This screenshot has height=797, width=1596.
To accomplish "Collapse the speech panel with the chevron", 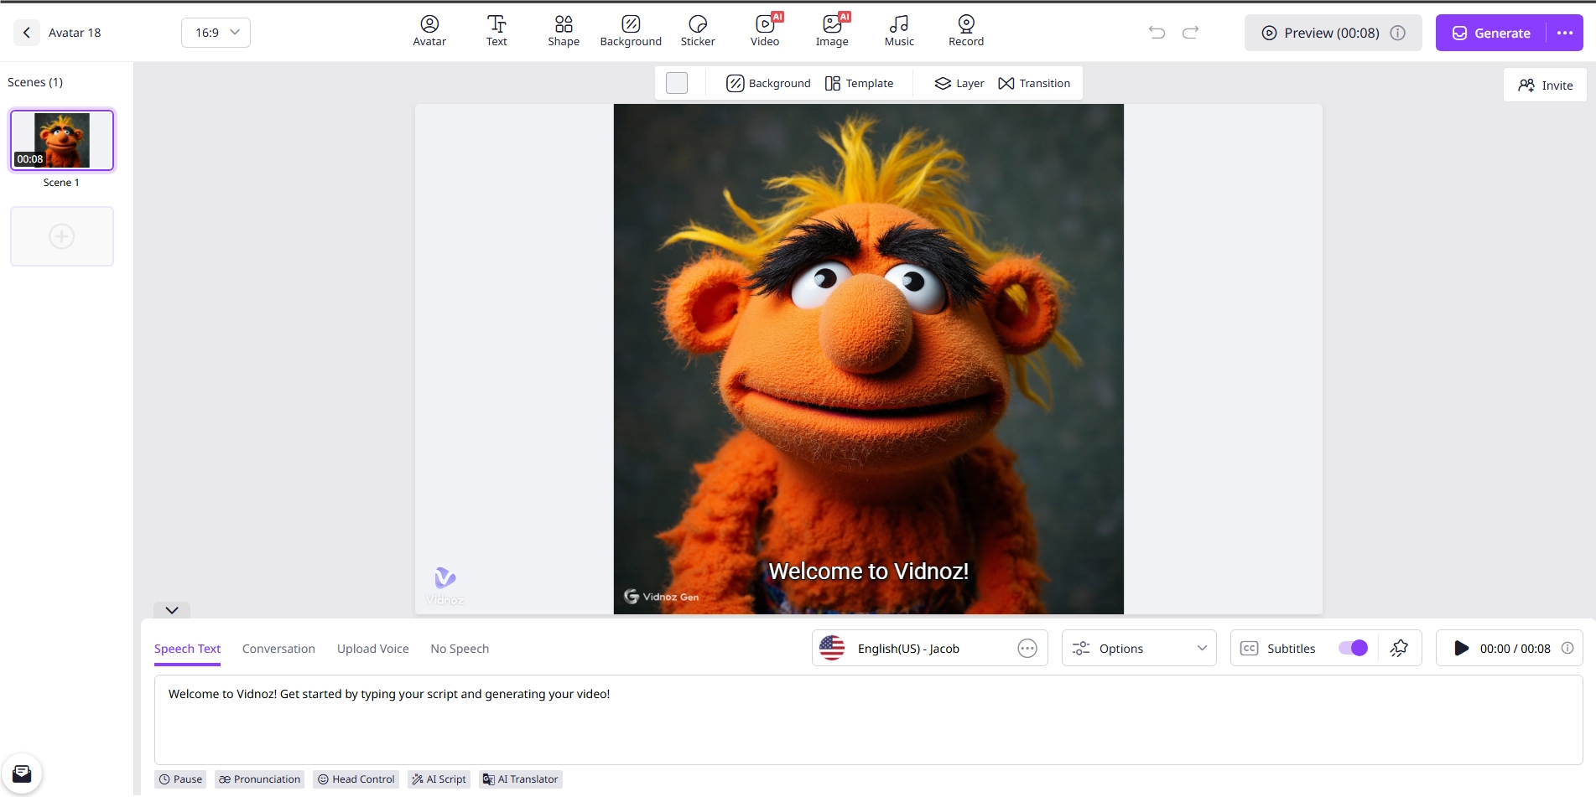I will (x=172, y=610).
